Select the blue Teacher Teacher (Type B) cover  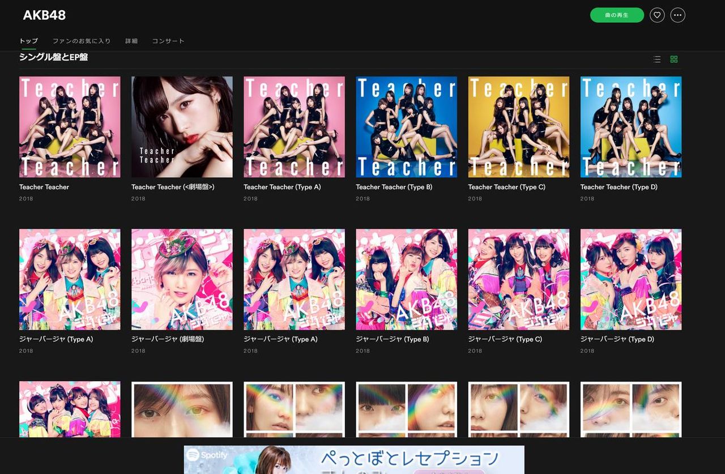[x=406, y=127]
